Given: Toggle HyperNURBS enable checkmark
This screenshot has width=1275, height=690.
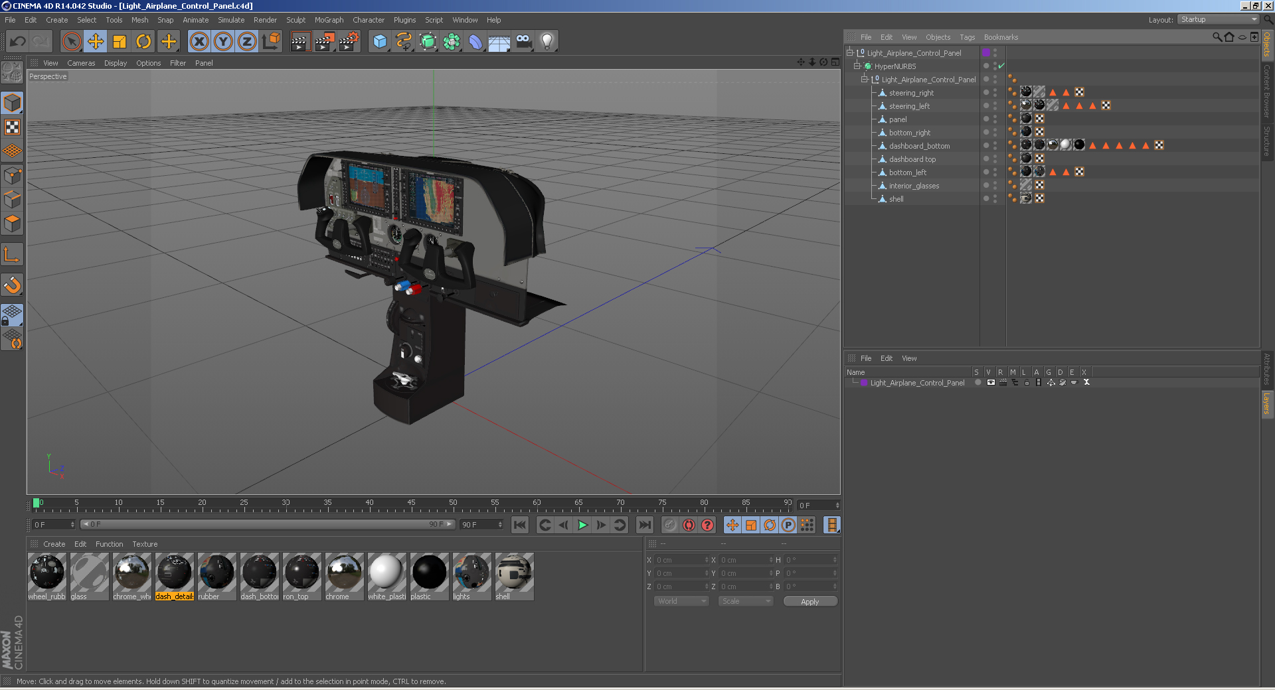Looking at the screenshot, I should pyautogui.click(x=1001, y=66).
